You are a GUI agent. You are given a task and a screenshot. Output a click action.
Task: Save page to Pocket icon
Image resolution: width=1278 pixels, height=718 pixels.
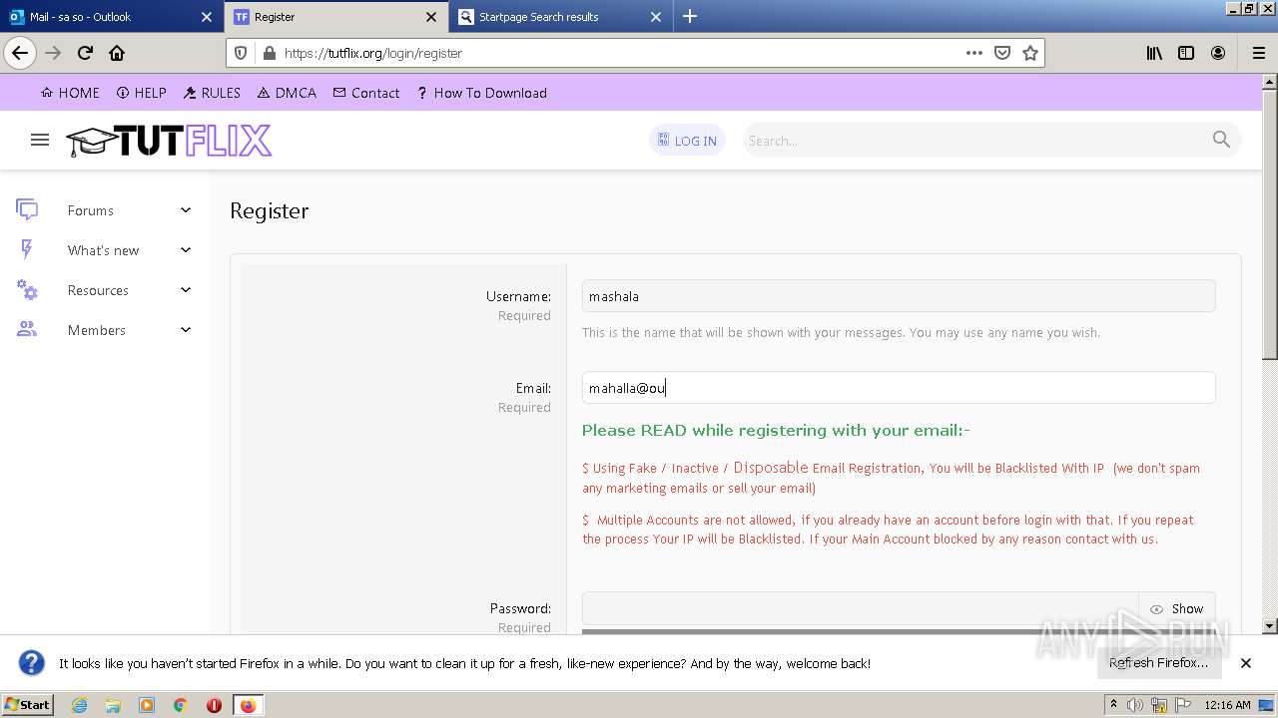tap(1002, 53)
